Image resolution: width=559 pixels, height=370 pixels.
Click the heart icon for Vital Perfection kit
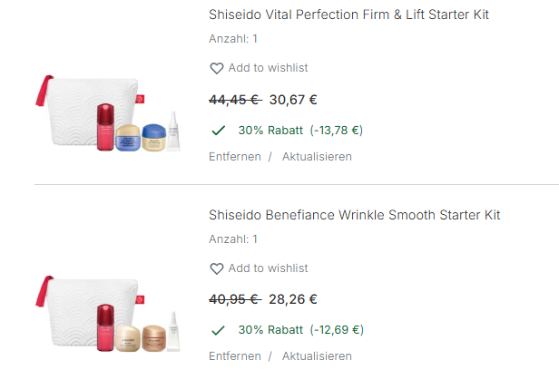tap(216, 68)
